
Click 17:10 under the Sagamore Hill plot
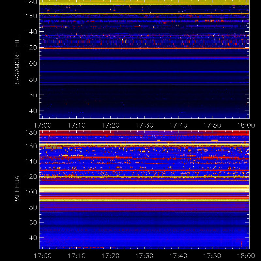click(x=77, y=125)
